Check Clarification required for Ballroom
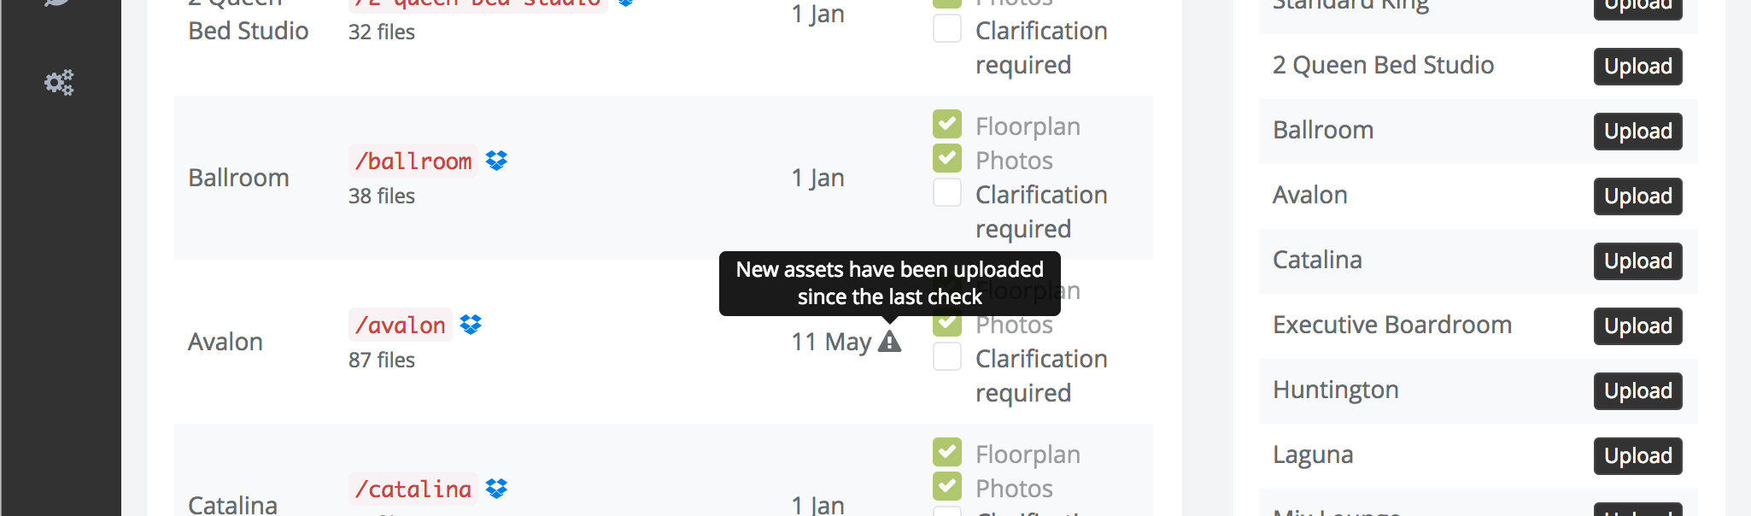The width and height of the screenshot is (1751, 516). 947,192
